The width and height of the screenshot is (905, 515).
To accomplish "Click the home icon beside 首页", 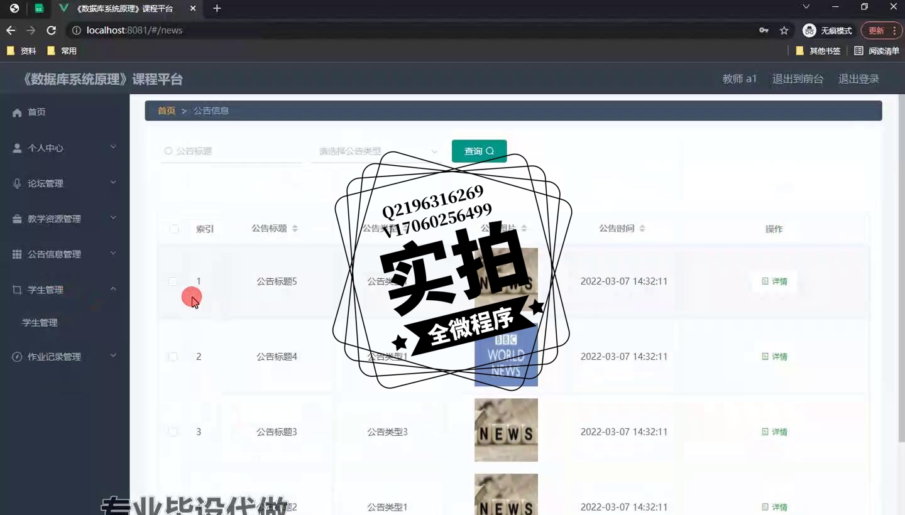I will point(17,112).
